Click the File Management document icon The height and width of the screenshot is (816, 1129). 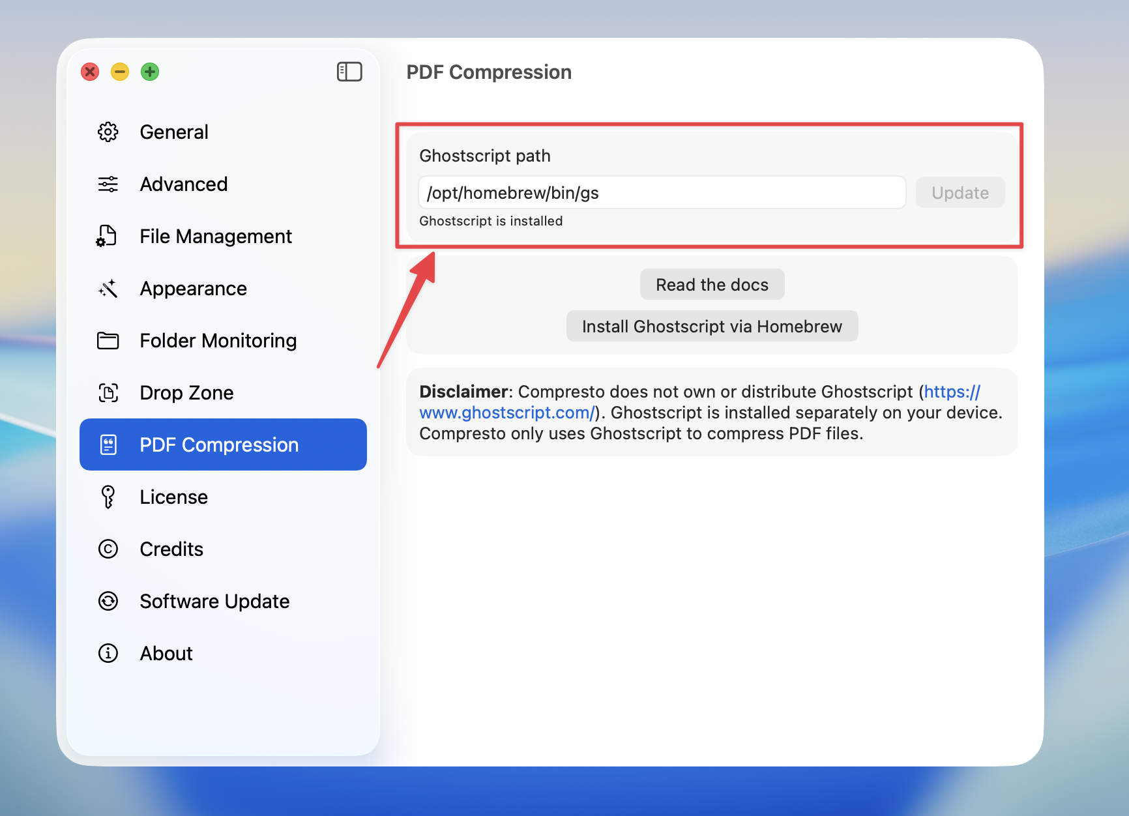[107, 236]
